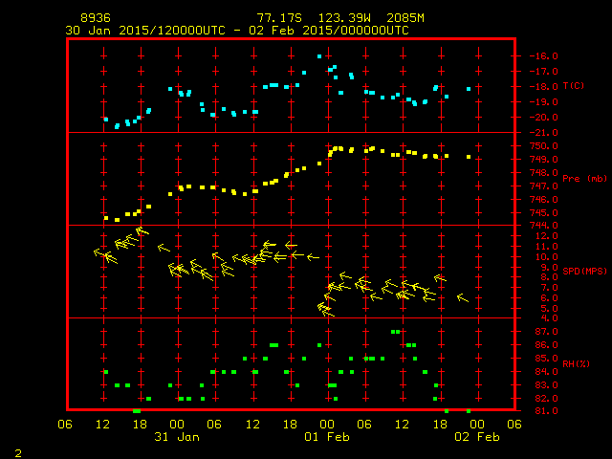Click the -19.0 temperature tick value
The width and height of the screenshot is (612, 459).
click(x=543, y=102)
